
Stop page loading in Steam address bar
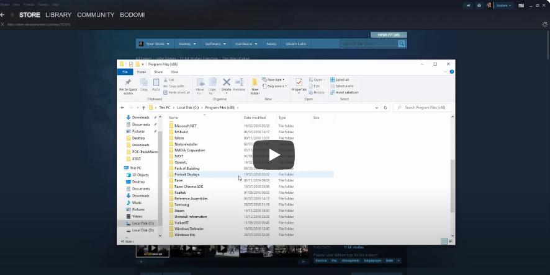tap(2, 25)
